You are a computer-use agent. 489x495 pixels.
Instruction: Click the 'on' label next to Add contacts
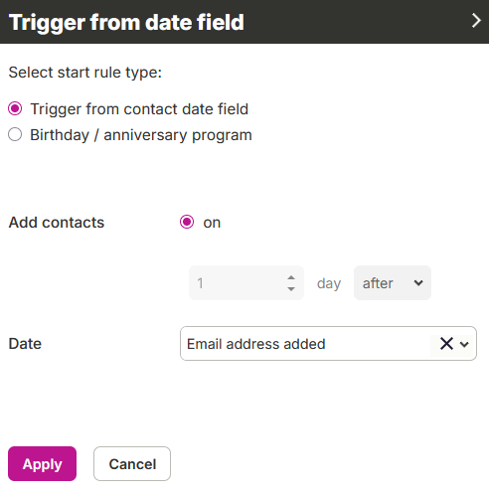pyautogui.click(x=212, y=223)
